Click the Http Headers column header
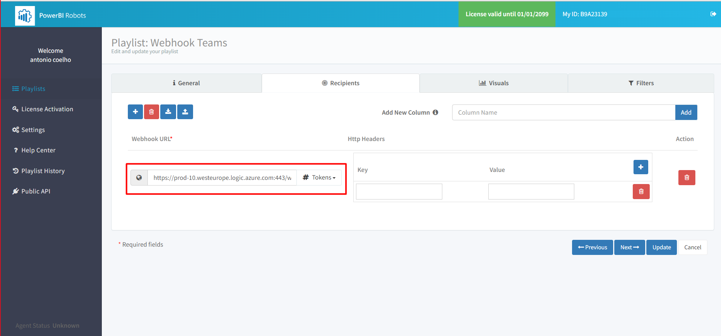This screenshot has height=336, width=721. pos(366,139)
